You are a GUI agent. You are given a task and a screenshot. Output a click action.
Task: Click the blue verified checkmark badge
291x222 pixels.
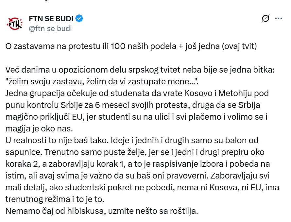pos(79,18)
